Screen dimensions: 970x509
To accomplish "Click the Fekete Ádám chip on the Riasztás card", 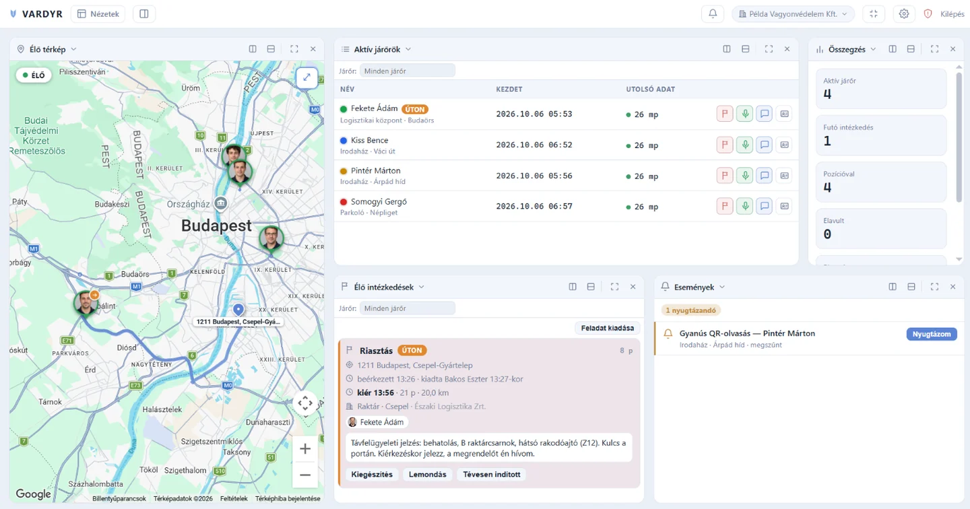I will click(377, 422).
